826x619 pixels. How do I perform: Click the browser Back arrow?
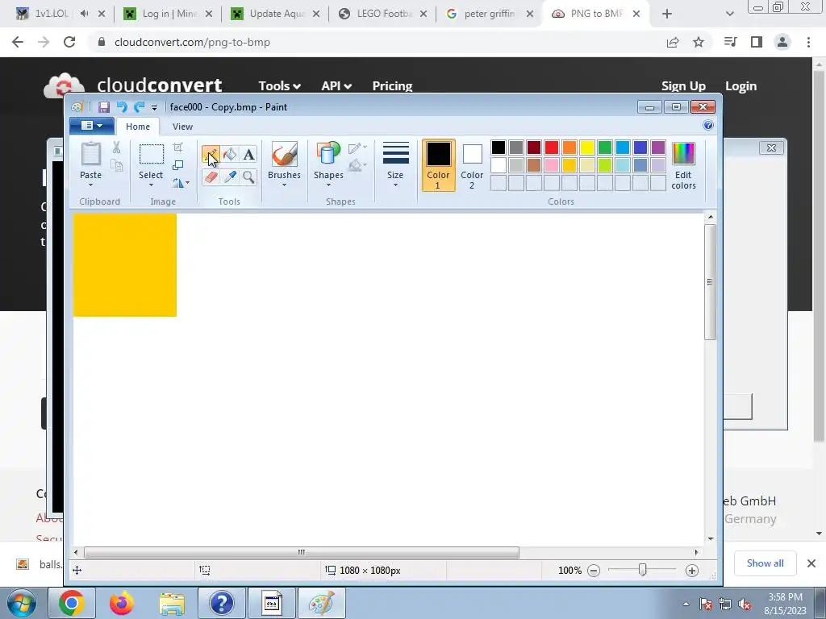tap(18, 42)
